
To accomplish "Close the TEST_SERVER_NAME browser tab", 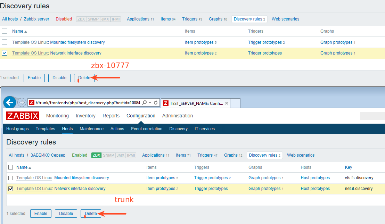I will point(227,103).
